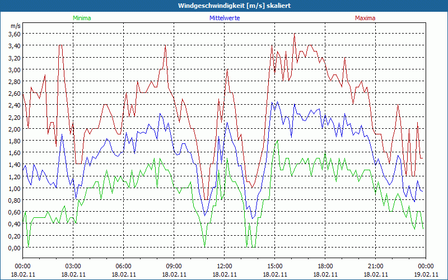Click the '2,00' y-axis value
The height and width of the screenshot is (280, 448).
pos(15,129)
